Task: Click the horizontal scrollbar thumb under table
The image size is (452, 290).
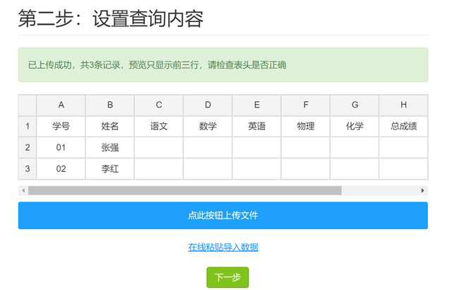Action: tap(185, 190)
